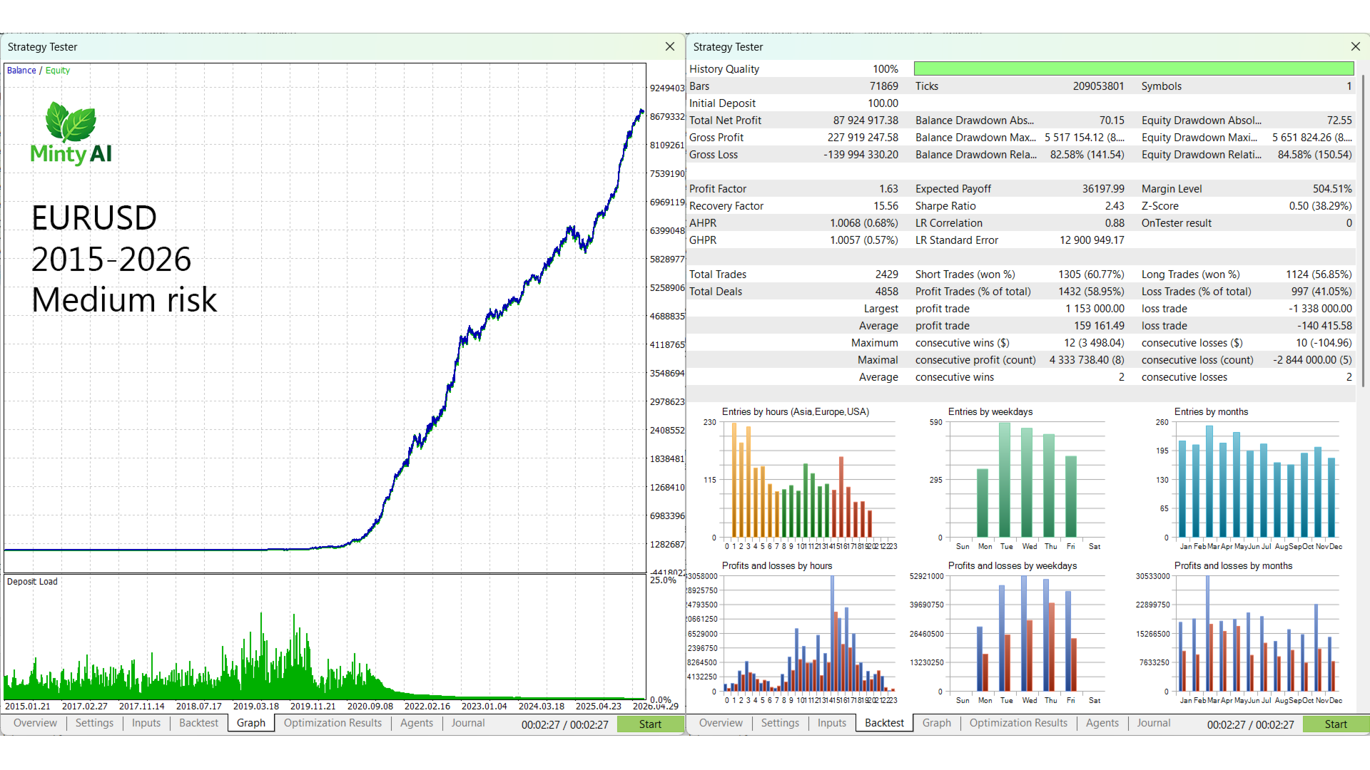Open Optimization Results tab in left panel
The width and height of the screenshot is (1370, 770).
click(333, 723)
